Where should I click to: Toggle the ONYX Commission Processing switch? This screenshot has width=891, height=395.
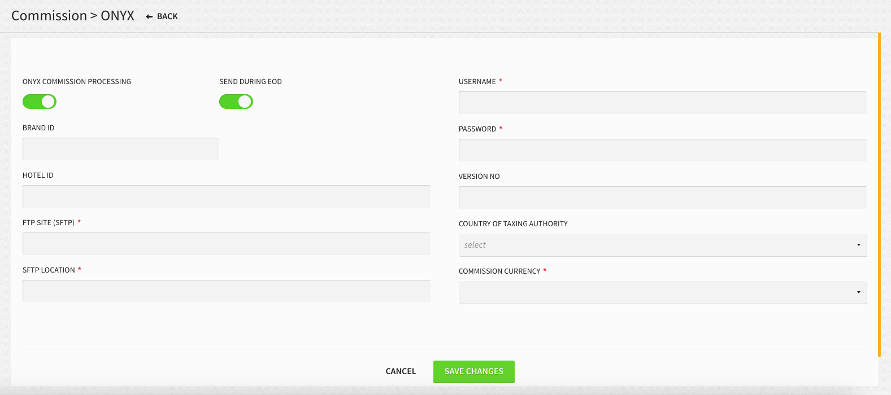40,102
